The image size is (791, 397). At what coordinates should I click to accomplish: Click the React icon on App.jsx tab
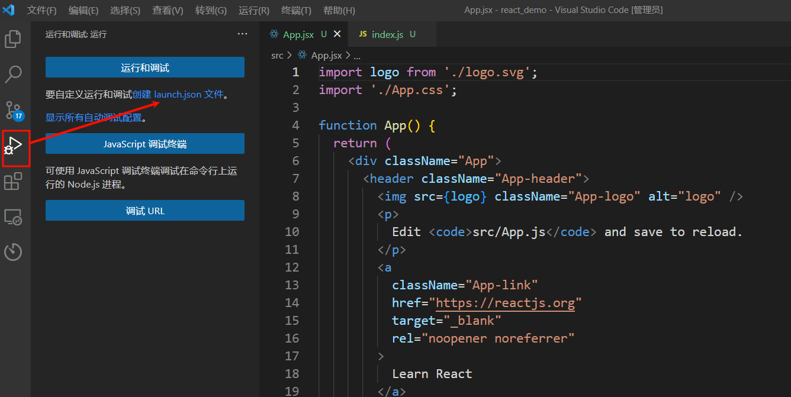(x=274, y=34)
